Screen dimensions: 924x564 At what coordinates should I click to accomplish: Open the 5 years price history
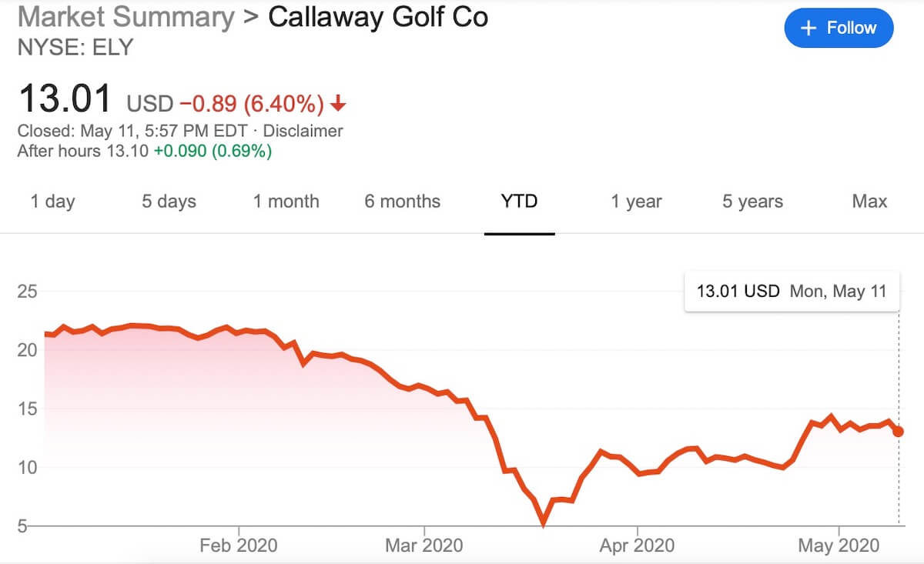pos(751,202)
